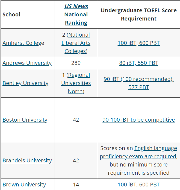Open the Brandeis University link
180x190 pixels.
pyautogui.click(x=27, y=160)
